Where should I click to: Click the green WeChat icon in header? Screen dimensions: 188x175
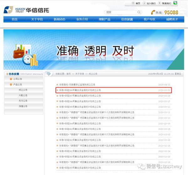[x=175, y=3]
